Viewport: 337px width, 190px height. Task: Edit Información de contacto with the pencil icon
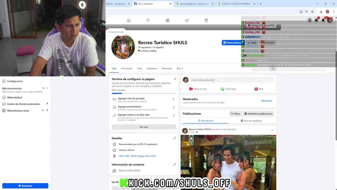175,164
